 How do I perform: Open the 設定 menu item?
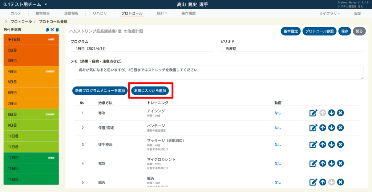click(358, 13)
